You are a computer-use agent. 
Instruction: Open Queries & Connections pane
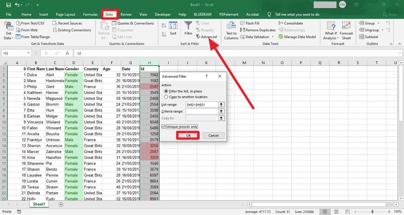pos(133,23)
